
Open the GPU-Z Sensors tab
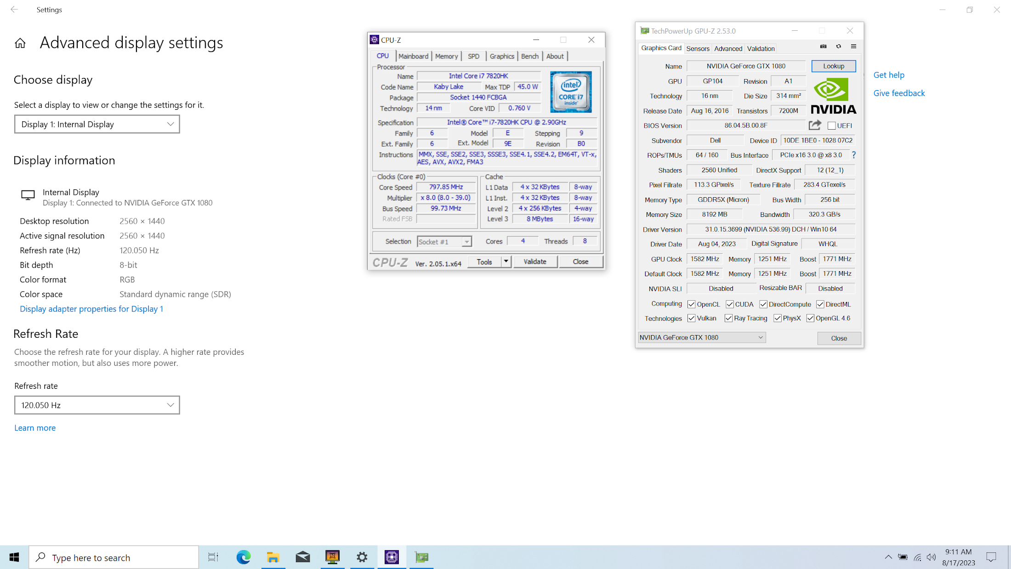coord(698,48)
